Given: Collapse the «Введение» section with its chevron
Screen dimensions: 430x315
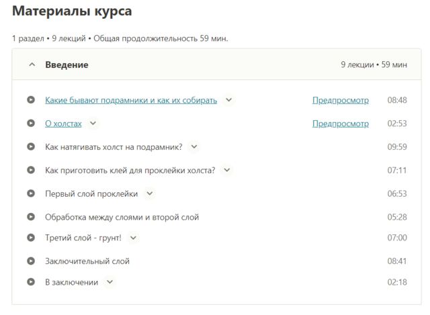Looking at the screenshot, I should [x=32, y=65].
